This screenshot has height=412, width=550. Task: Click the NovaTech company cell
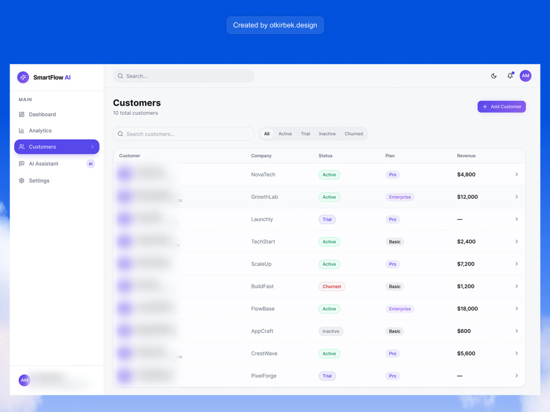pyautogui.click(x=263, y=175)
